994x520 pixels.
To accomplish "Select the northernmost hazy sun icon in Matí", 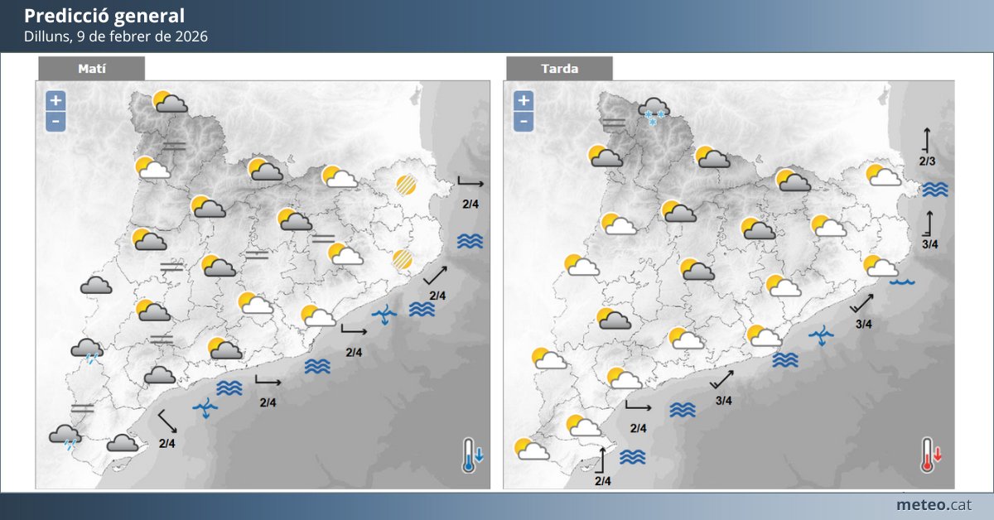I will click(406, 185).
